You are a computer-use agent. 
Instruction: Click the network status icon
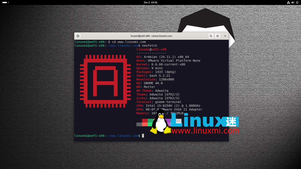288,3
